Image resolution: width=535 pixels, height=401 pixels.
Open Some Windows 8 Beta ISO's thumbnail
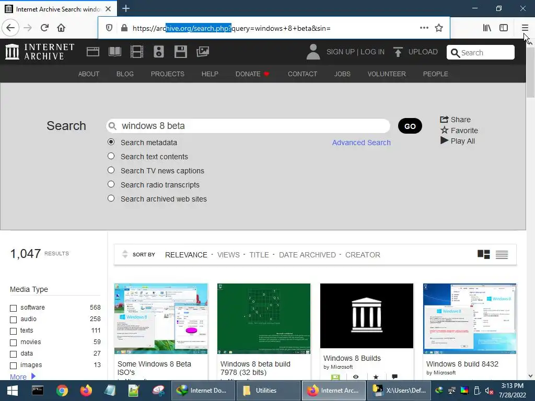coord(161,319)
